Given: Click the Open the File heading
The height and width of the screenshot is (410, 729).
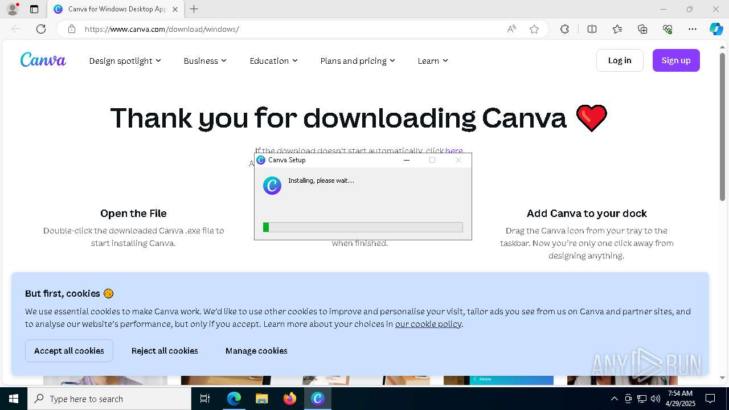Looking at the screenshot, I should 133,214.
